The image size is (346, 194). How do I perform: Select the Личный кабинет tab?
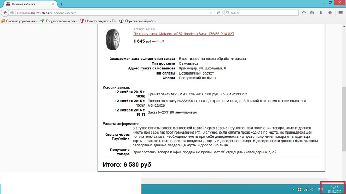[x=30, y=4]
